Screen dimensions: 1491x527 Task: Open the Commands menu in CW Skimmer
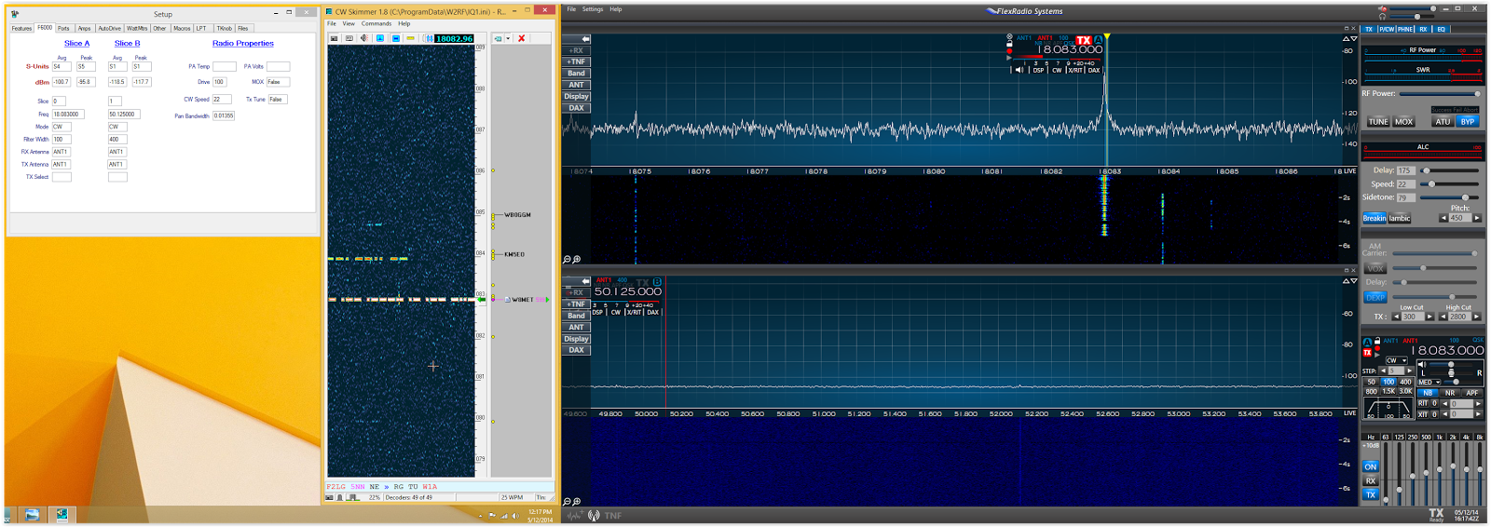pyautogui.click(x=376, y=24)
